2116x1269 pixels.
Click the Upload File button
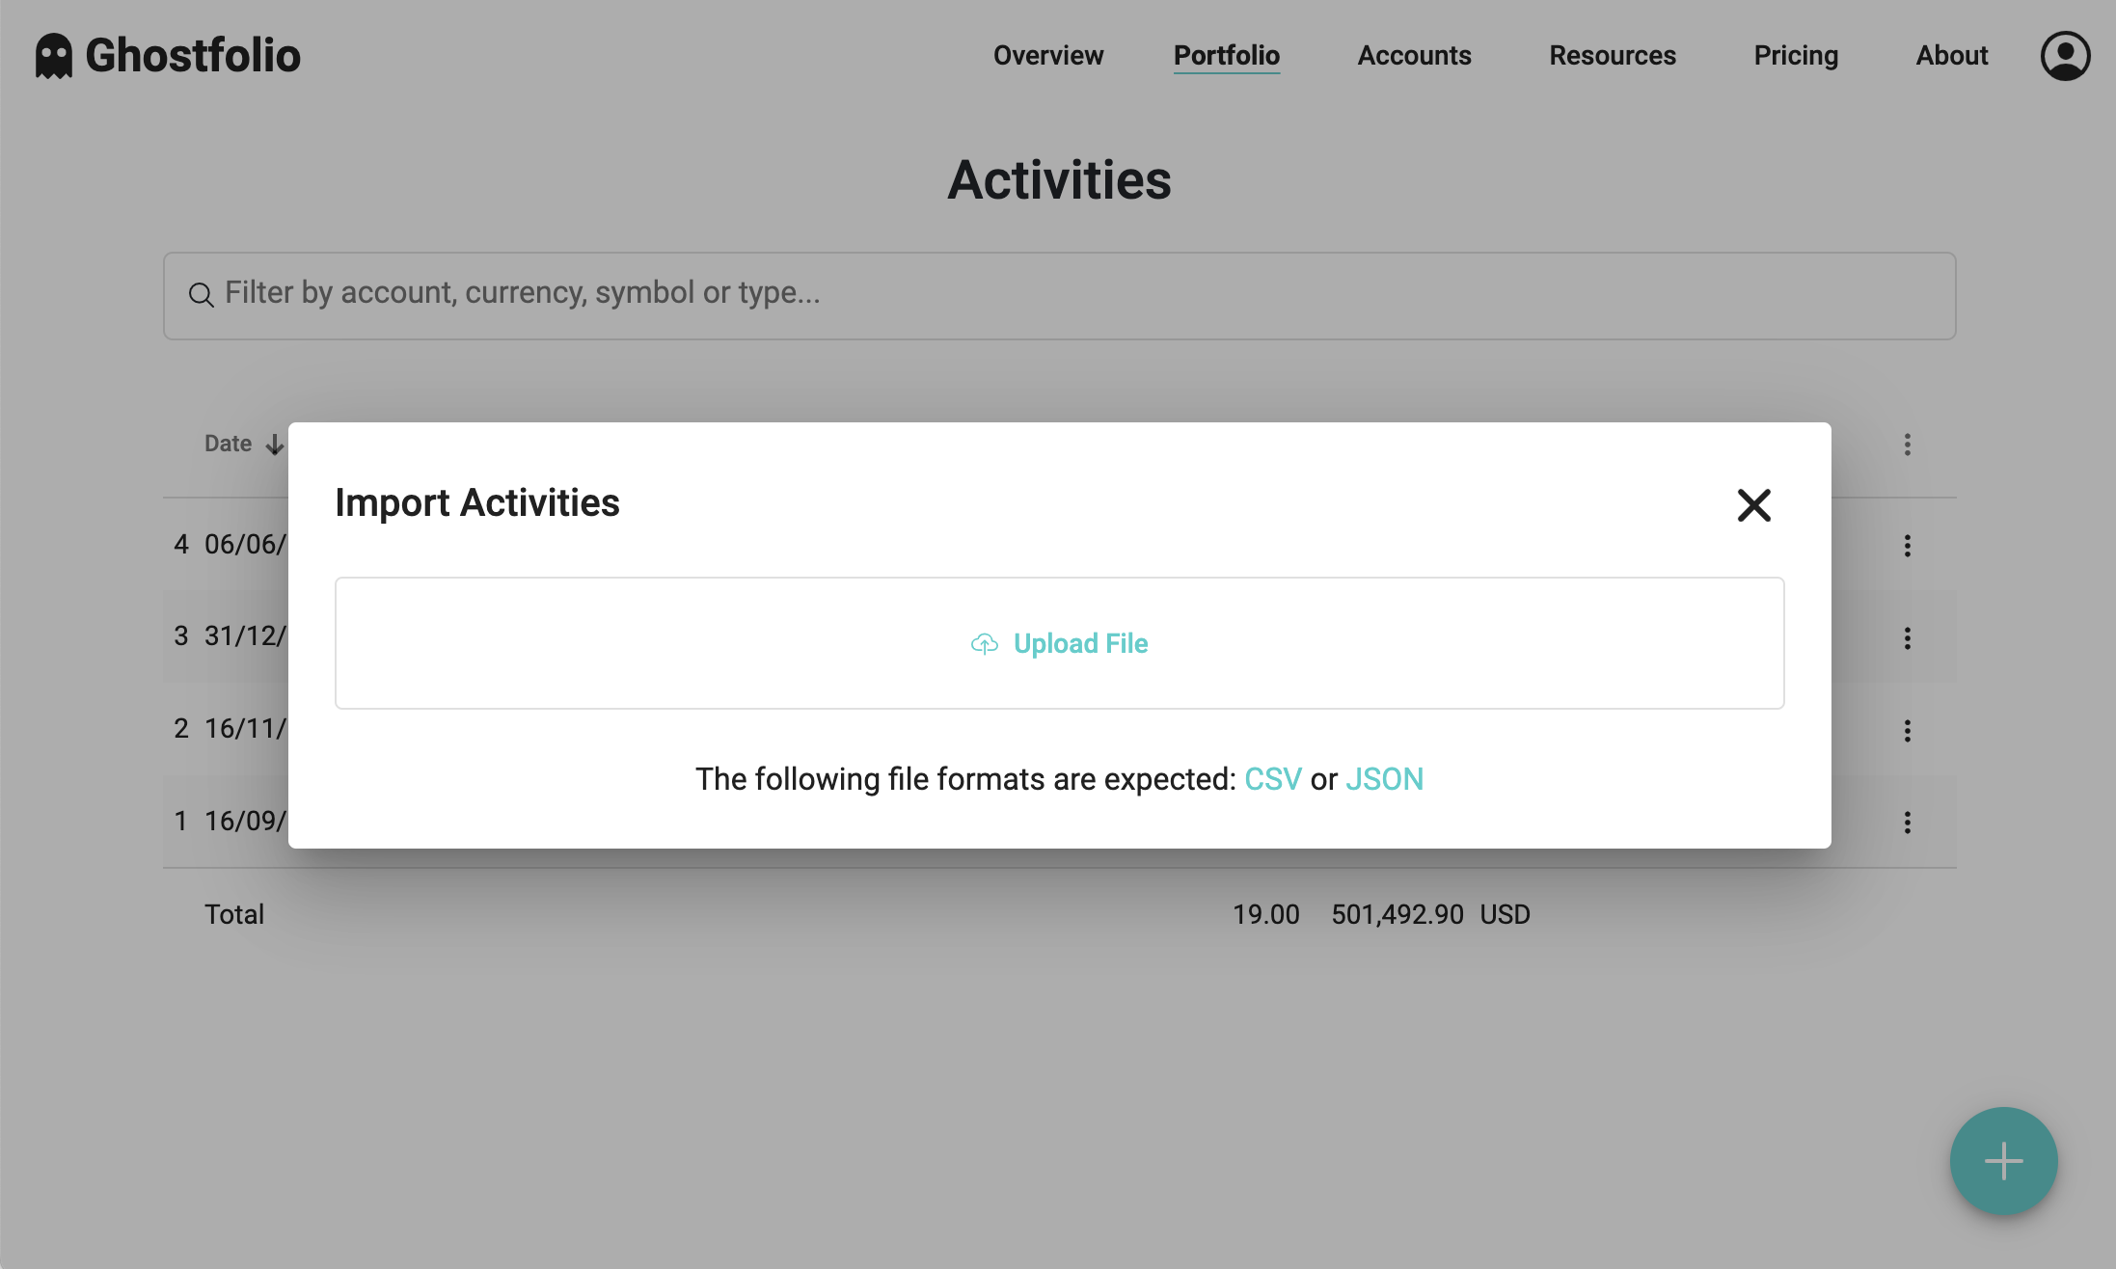tap(1059, 643)
